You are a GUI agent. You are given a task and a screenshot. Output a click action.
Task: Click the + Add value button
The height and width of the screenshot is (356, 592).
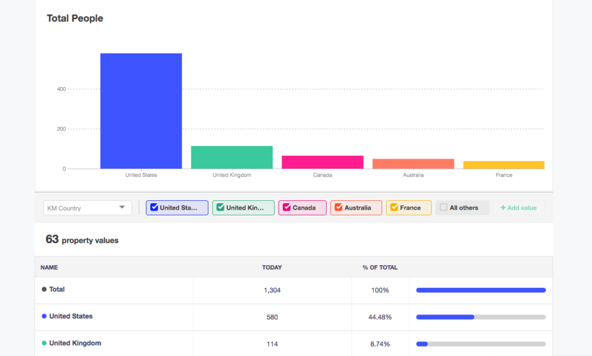click(518, 208)
